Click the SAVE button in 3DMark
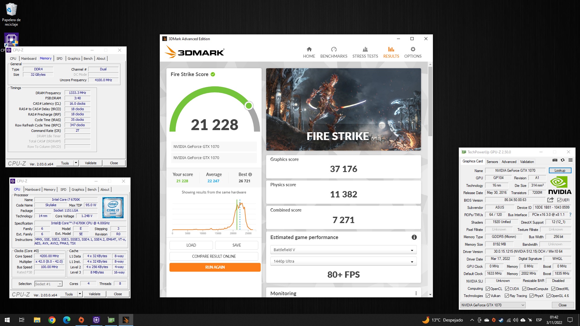This screenshot has height=326, width=580. point(237,245)
